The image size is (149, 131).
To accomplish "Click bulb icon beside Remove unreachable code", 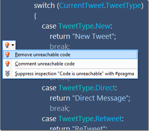I will tap(8, 55).
